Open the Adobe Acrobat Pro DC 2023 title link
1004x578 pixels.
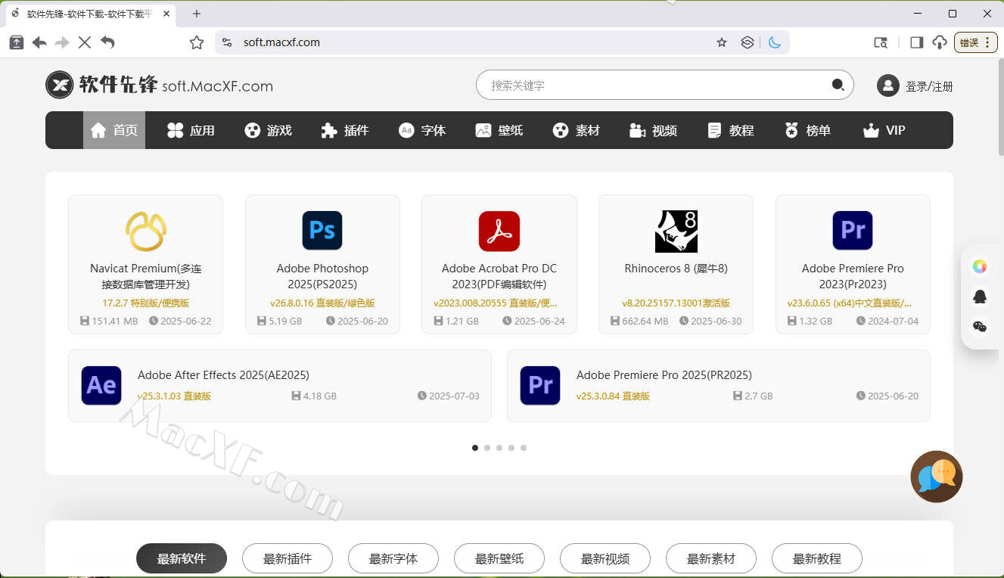[x=499, y=276]
